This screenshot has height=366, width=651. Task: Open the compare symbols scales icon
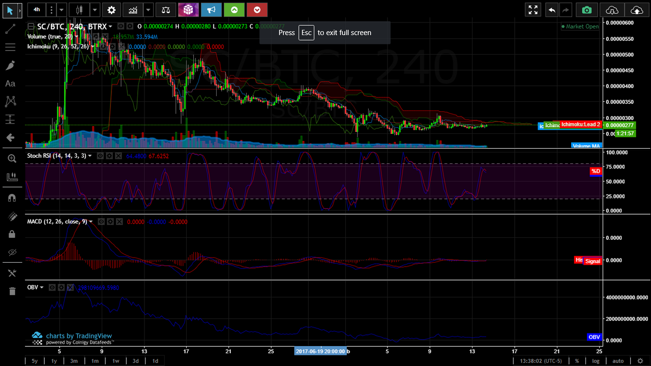[x=165, y=9]
